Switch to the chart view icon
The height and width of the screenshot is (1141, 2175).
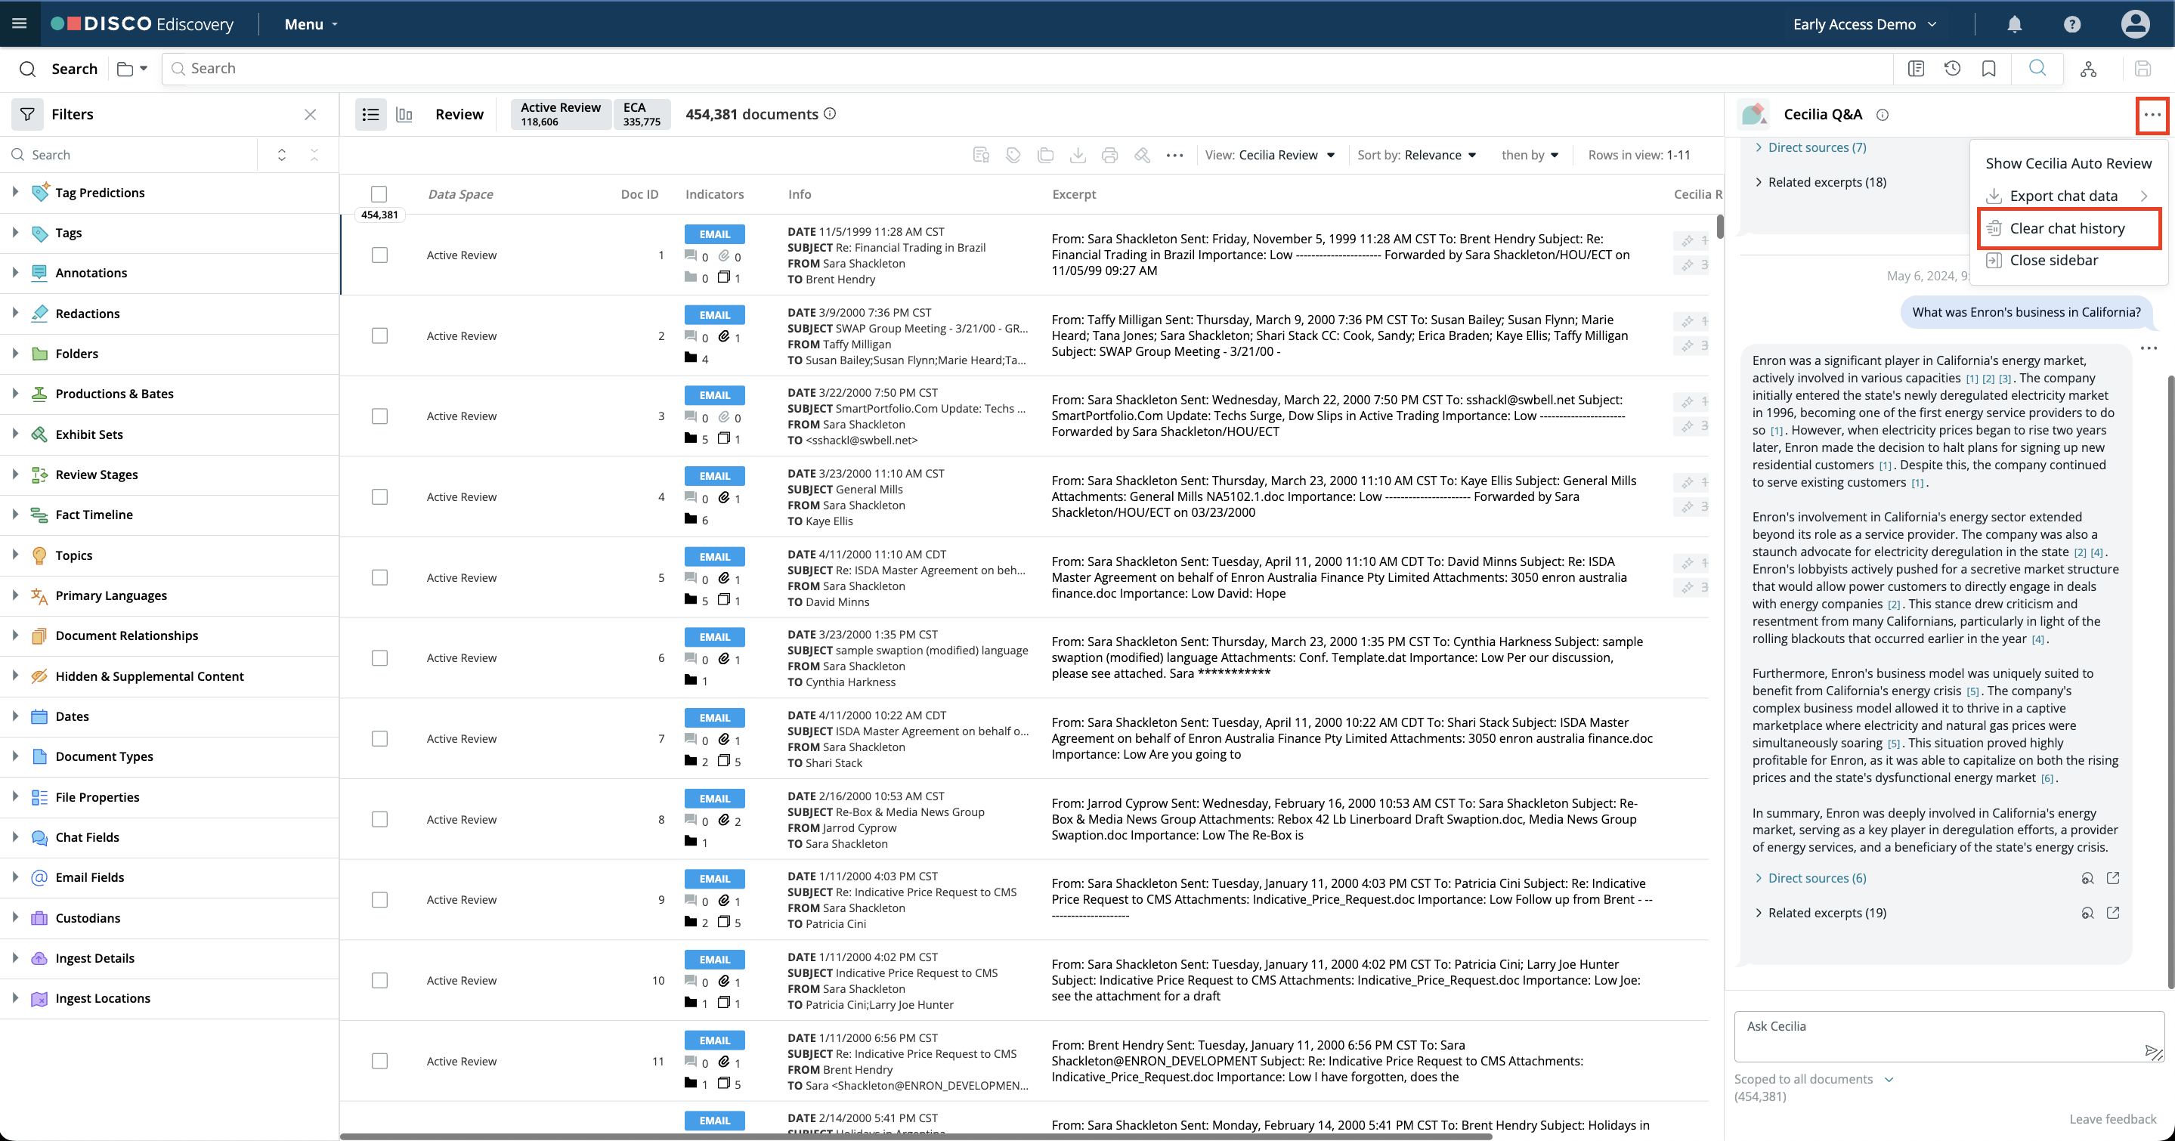[x=404, y=114]
